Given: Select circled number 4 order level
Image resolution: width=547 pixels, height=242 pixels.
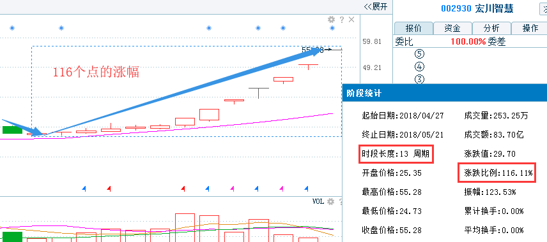Looking at the screenshot, I should (x=420, y=67).
